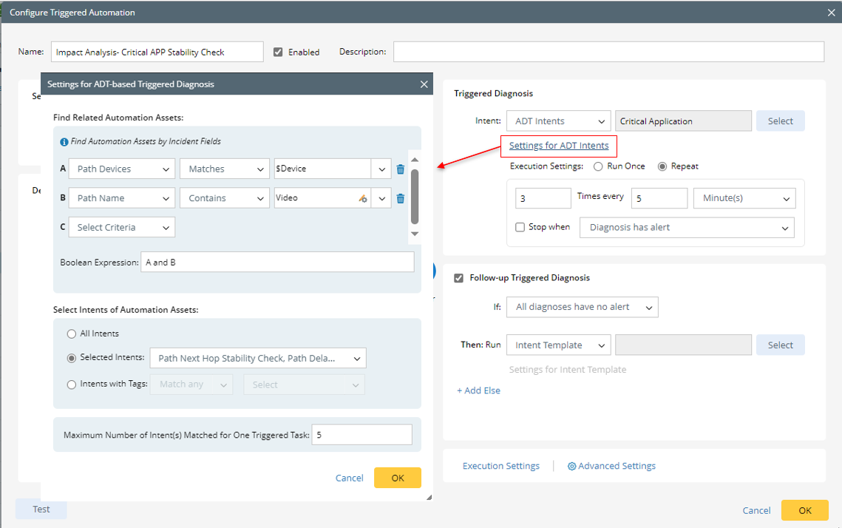This screenshot has width=842, height=528.
Task: Click the Add Else link
Action: click(x=478, y=390)
